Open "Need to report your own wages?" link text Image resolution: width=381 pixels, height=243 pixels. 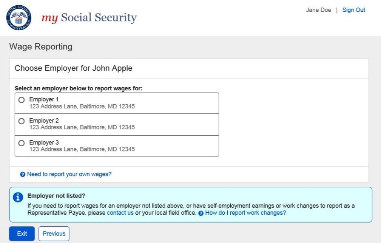point(69,174)
